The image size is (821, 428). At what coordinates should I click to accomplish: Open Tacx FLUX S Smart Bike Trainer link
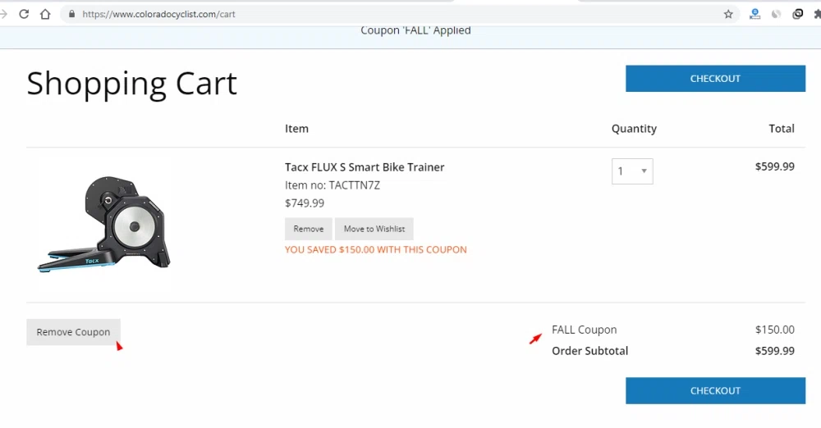[x=365, y=167]
